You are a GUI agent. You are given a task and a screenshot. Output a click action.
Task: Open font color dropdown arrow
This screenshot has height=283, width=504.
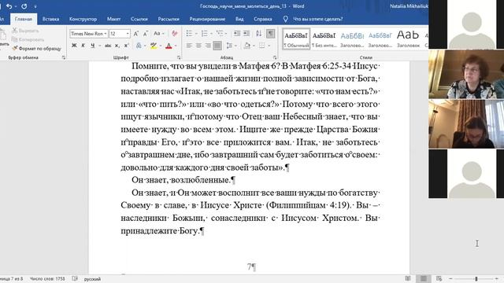(x=176, y=46)
